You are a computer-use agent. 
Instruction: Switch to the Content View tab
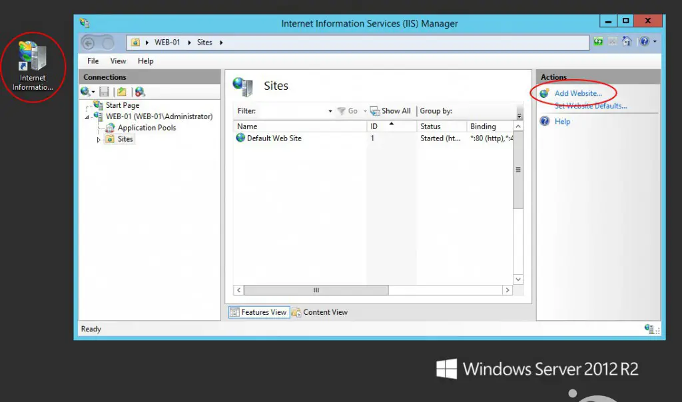point(320,312)
